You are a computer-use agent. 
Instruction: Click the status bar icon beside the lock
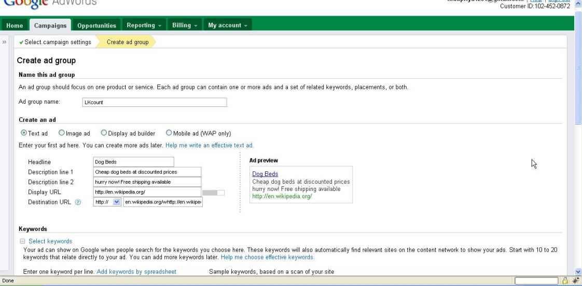[x=575, y=280]
